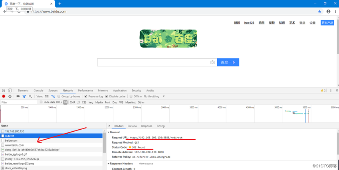
Task: Capture screenshots camera icon
Action: (x=18, y=96)
